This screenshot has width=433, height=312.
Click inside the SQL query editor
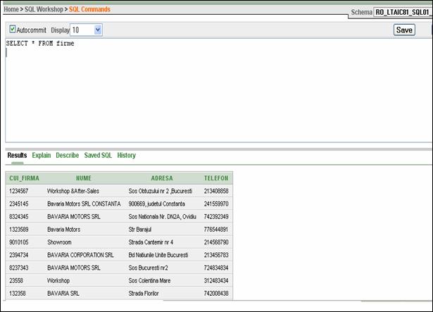click(x=211, y=92)
